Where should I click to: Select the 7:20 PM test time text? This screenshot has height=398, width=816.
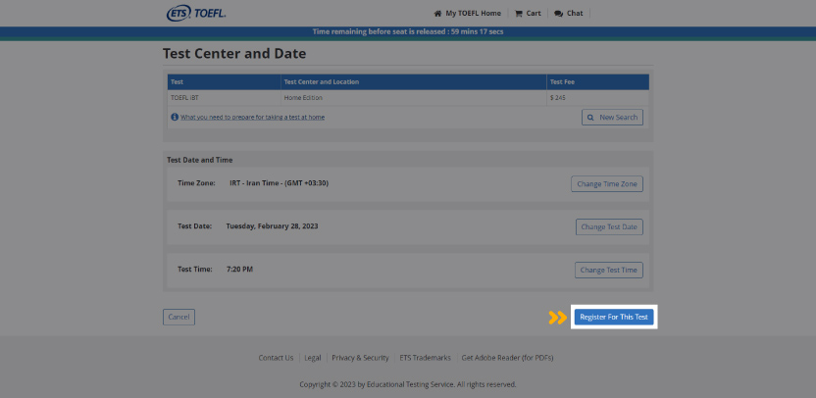(239, 270)
